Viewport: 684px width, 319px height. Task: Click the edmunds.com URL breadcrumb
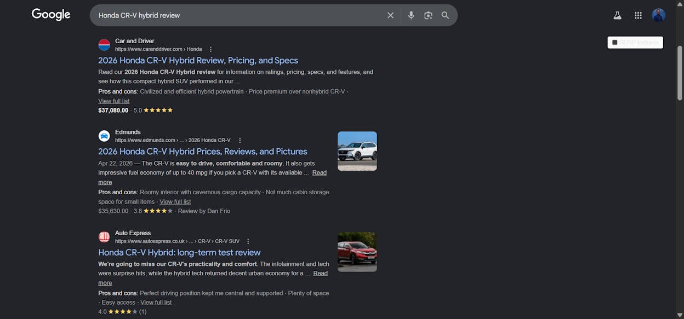coord(173,140)
